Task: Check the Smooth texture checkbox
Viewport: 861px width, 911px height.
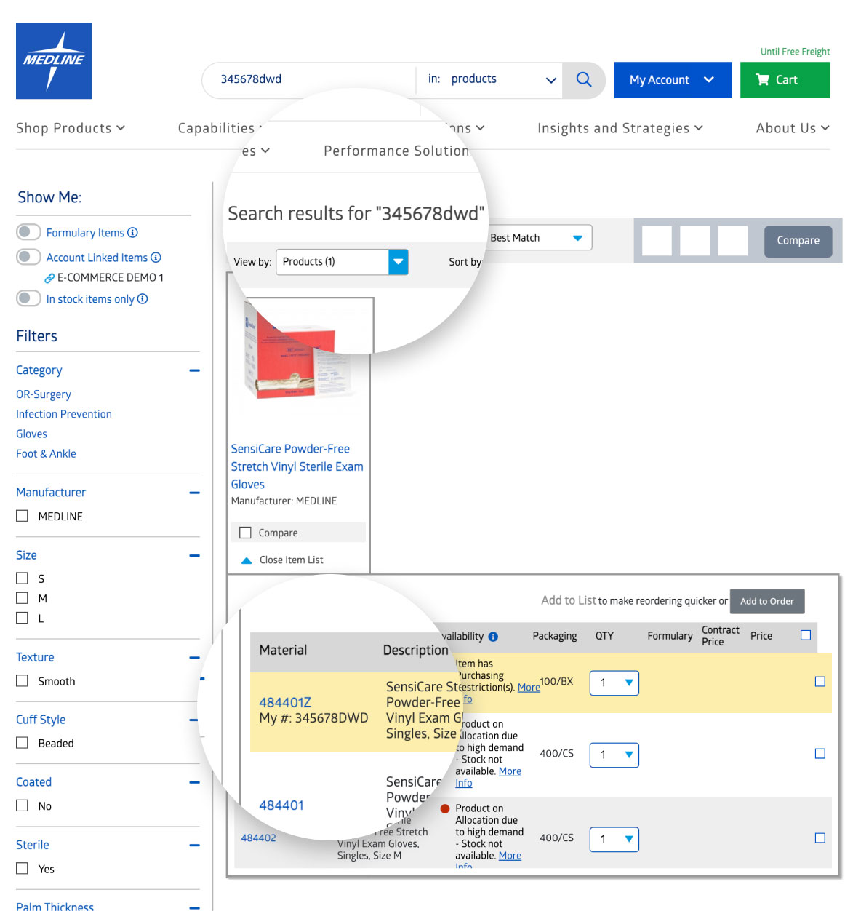Action: coord(23,681)
